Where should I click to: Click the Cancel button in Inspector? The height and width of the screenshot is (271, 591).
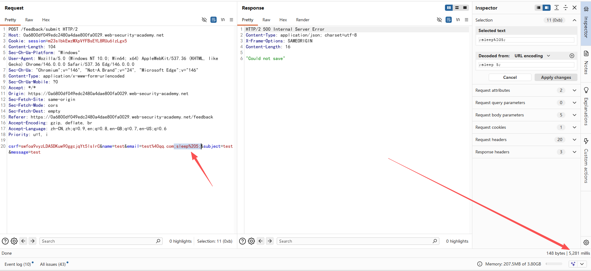(510, 77)
